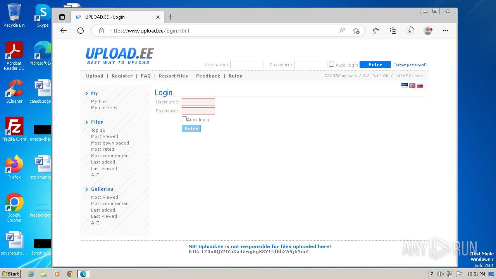Open Recycle Bin desktop icon
496x279 pixels.
(x=14, y=15)
